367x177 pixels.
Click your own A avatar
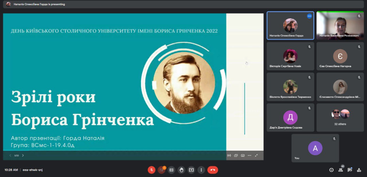(x=315, y=148)
